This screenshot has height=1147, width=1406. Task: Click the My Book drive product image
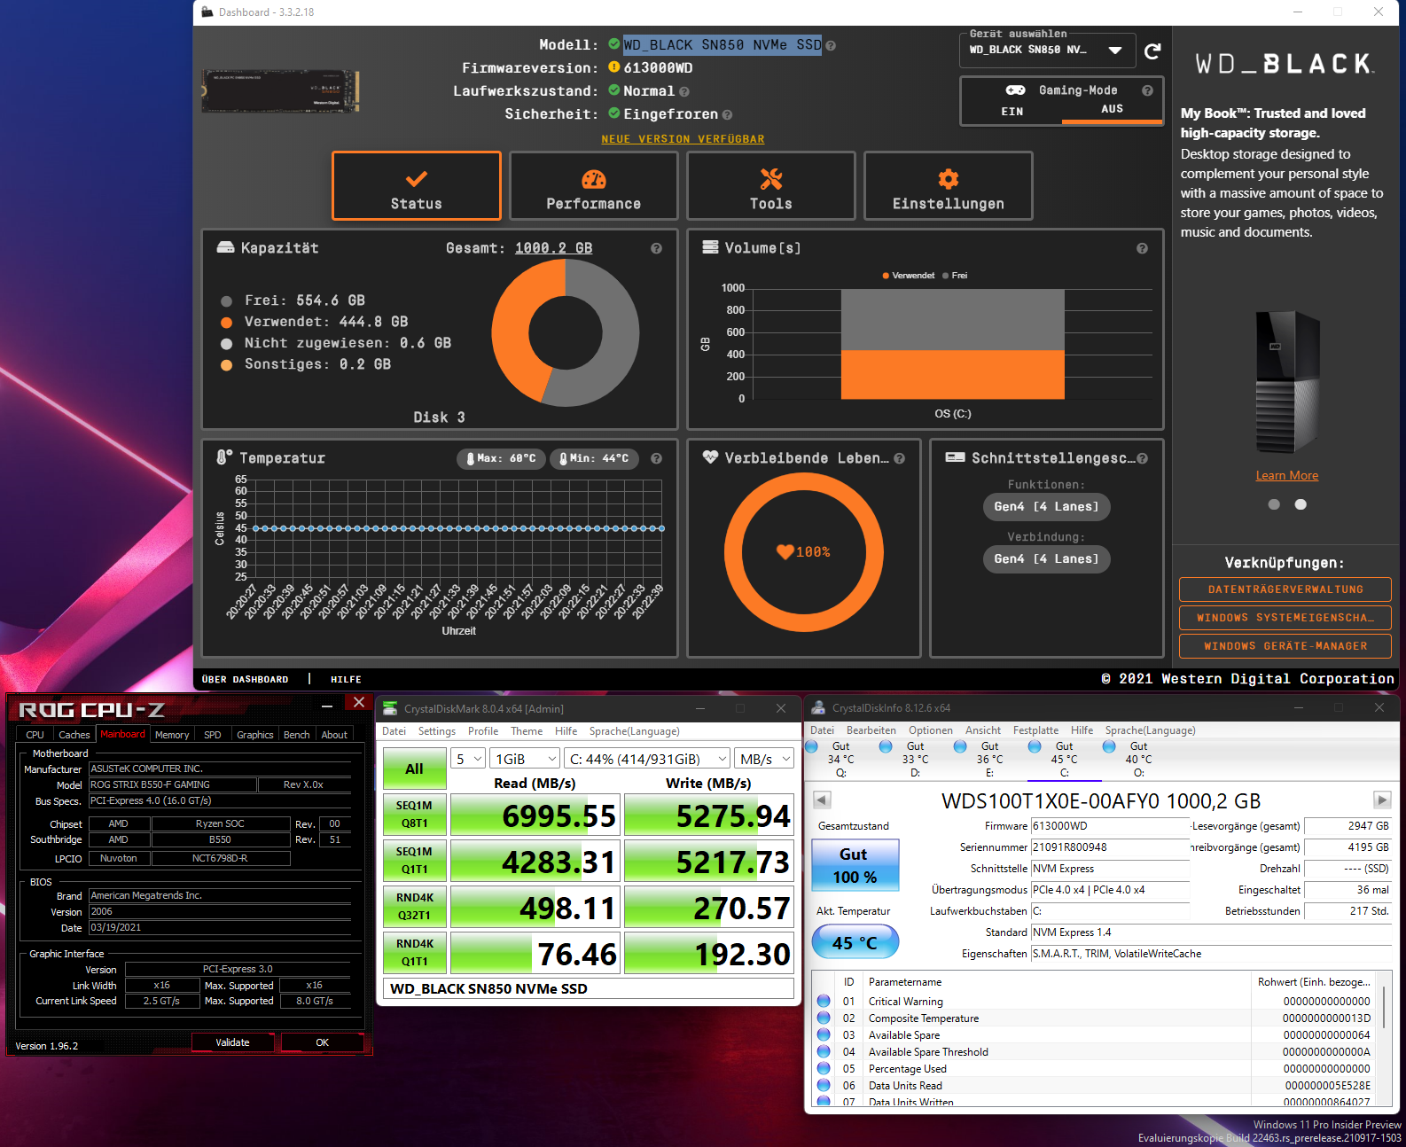1288,382
